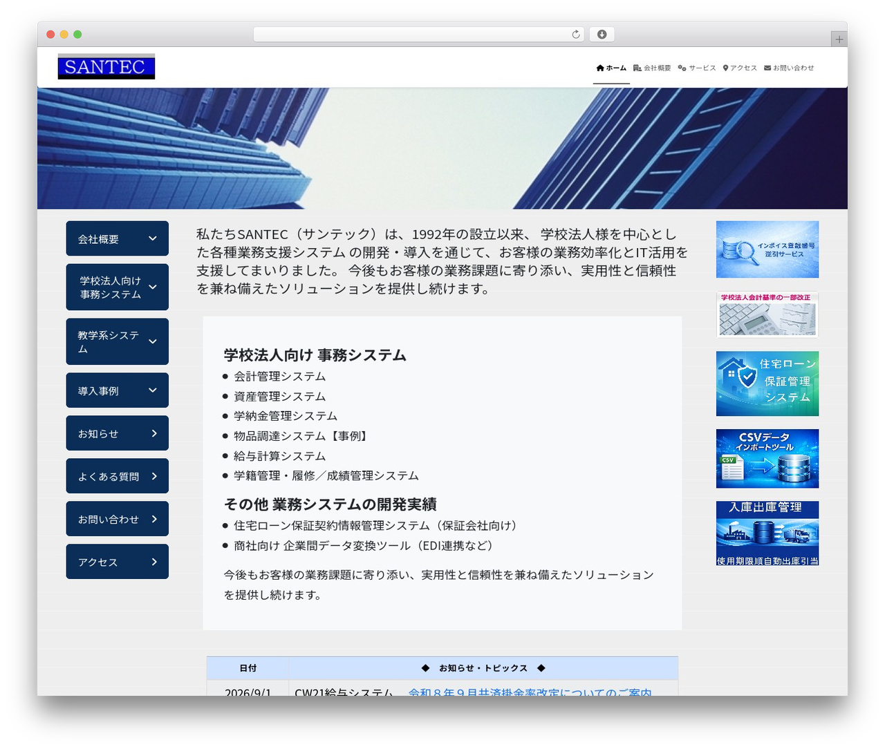Expand the 教学系システム sidebar chevron

click(x=153, y=341)
